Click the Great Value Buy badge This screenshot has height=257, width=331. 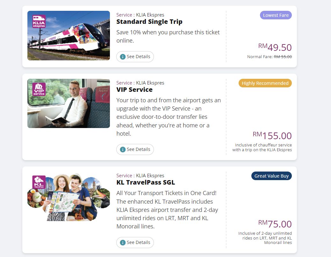click(x=271, y=176)
